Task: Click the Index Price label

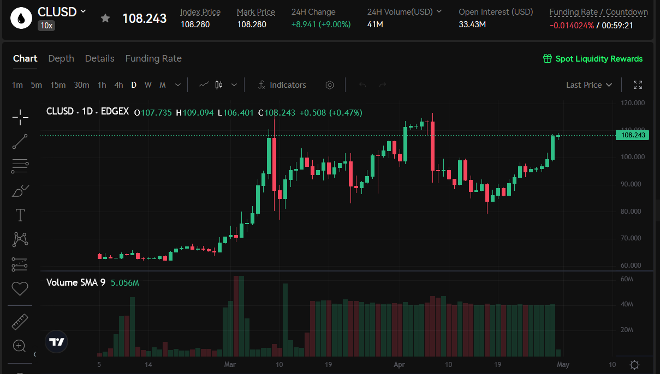Action: 200,12
